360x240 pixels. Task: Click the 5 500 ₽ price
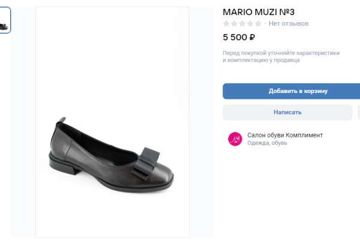239,37
